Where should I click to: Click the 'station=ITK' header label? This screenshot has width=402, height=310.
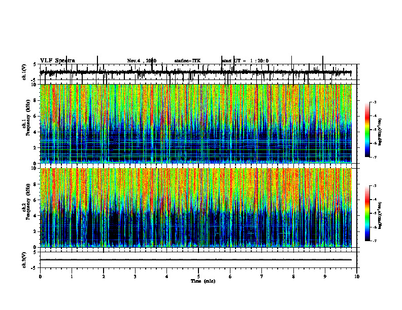tap(187, 61)
